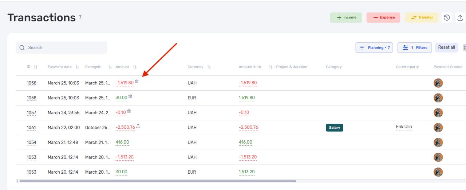Click the Counterparty column header

(407, 67)
